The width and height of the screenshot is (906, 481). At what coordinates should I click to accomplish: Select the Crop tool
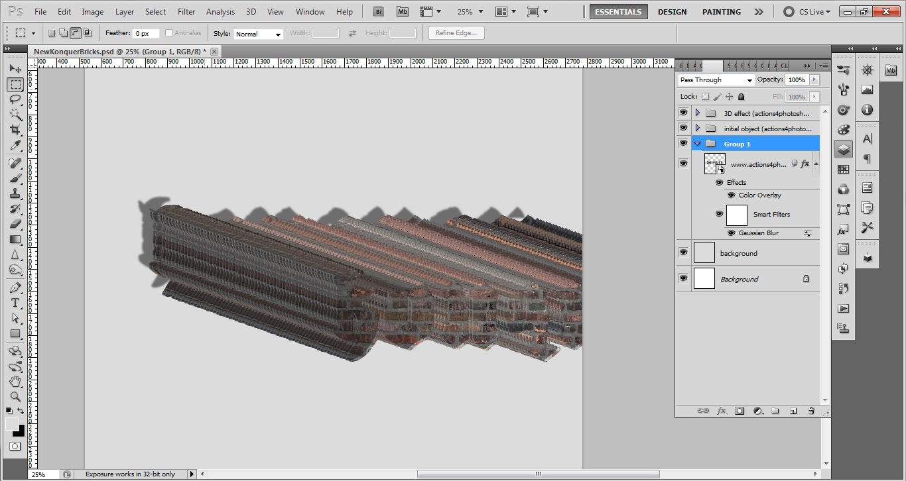(x=15, y=130)
